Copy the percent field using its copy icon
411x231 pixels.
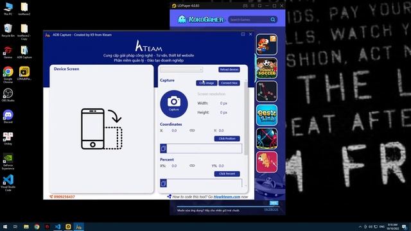pos(163,183)
